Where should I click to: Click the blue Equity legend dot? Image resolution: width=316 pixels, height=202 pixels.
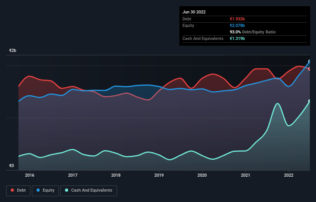tap(38, 190)
